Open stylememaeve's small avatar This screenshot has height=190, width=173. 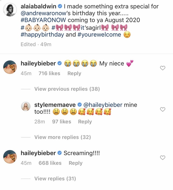point(26,107)
